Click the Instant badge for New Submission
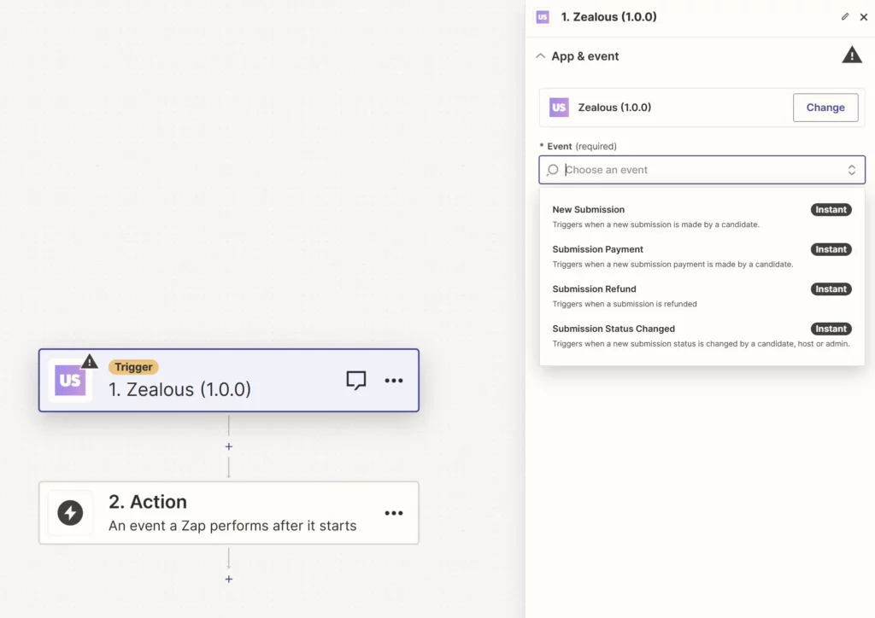Image resolution: width=875 pixels, height=618 pixels. coord(831,209)
